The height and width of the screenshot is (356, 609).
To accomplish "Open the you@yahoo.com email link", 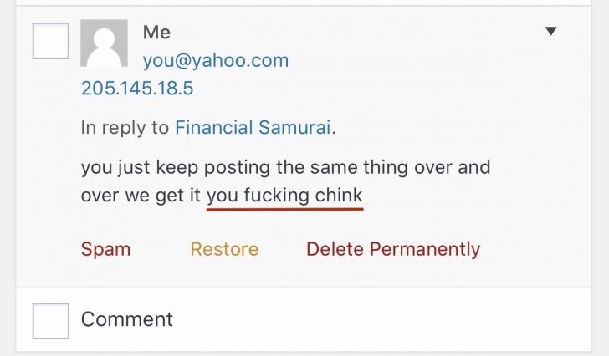I will click(216, 60).
